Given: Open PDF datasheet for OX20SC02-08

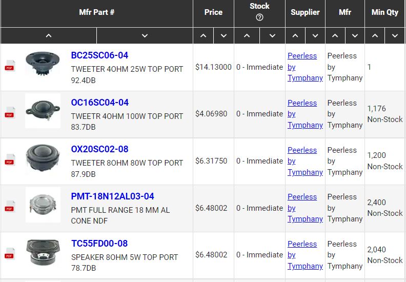Looking at the screenshot, I should coord(10,160).
